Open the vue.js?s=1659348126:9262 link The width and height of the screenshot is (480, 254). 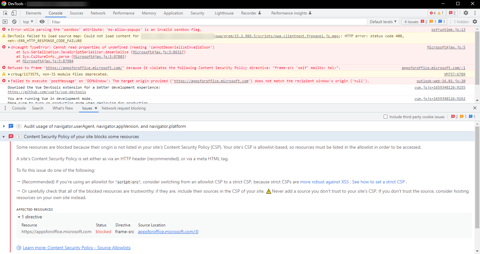[440, 99]
